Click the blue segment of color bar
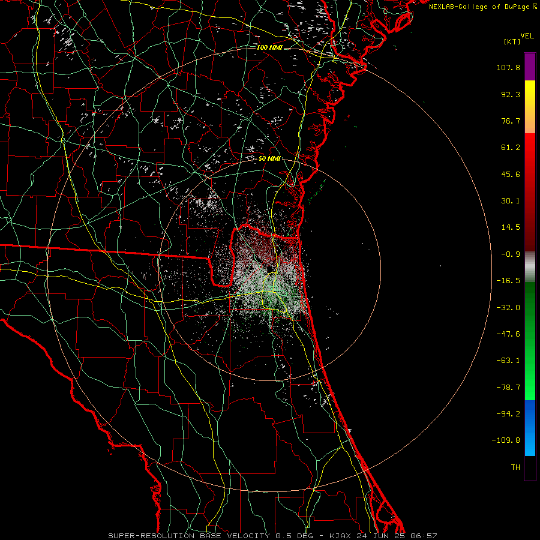The height and width of the screenshot is (540, 540). (530, 428)
